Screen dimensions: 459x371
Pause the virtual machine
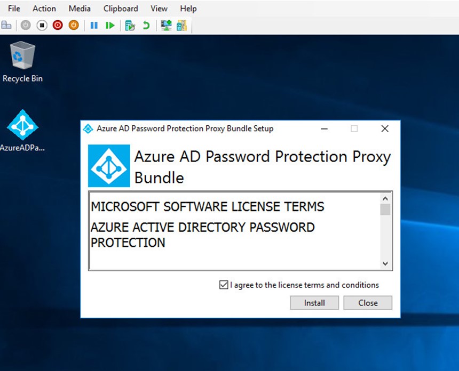[x=94, y=26]
